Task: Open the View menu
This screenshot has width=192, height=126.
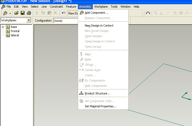Action: tap(25, 7)
